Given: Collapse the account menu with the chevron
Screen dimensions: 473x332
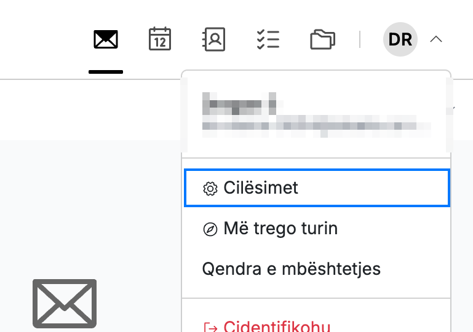Looking at the screenshot, I should pyautogui.click(x=436, y=39).
